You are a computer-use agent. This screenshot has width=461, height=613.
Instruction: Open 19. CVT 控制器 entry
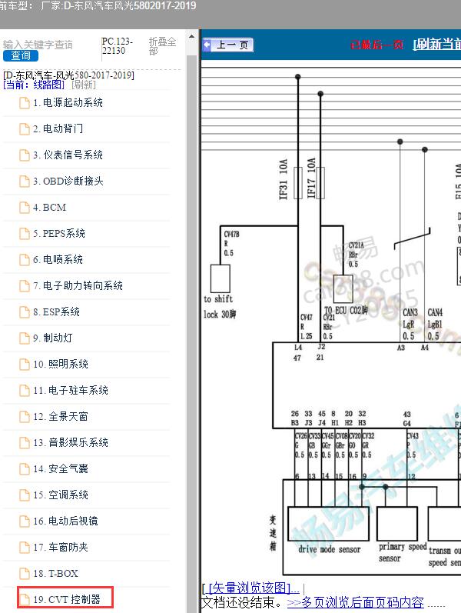pyautogui.click(x=67, y=599)
